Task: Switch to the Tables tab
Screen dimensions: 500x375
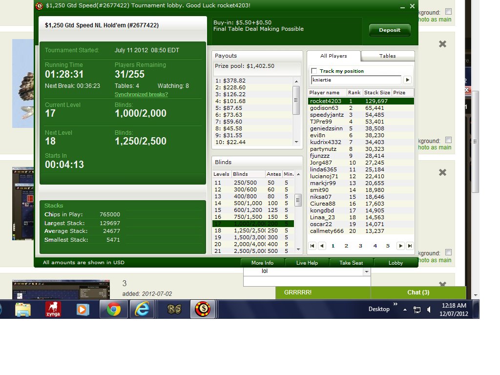Action: (387, 56)
